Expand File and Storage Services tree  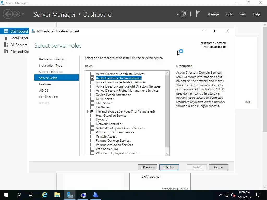click(88, 111)
